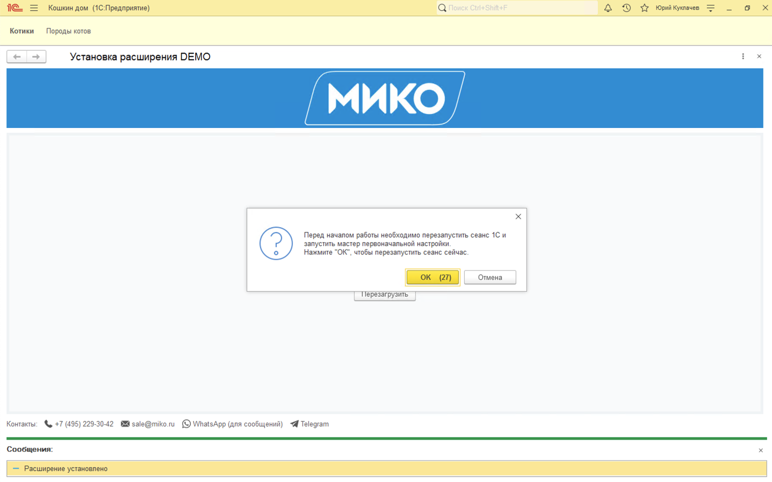This screenshot has width=772, height=482.
Task: Open notifications bell
Action: click(608, 8)
